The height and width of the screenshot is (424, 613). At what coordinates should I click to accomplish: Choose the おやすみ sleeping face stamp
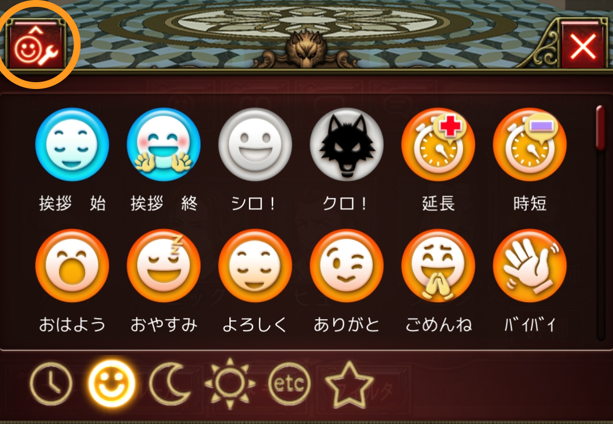coord(163,266)
